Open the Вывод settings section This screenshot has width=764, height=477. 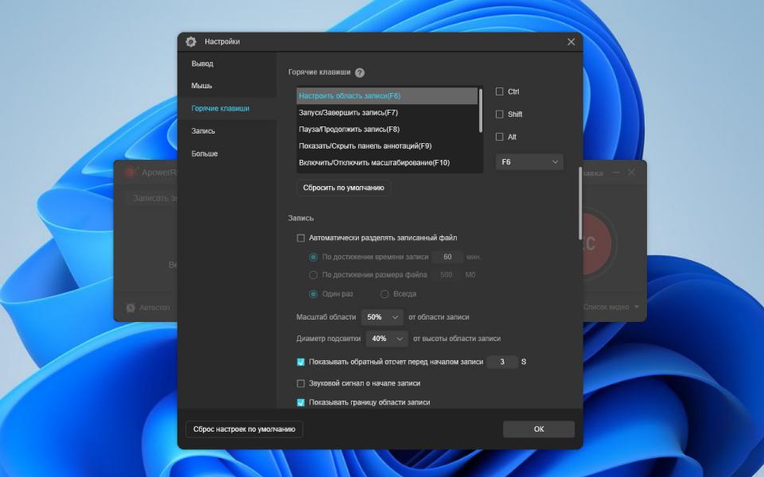pyautogui.click(x=202, y=64)
